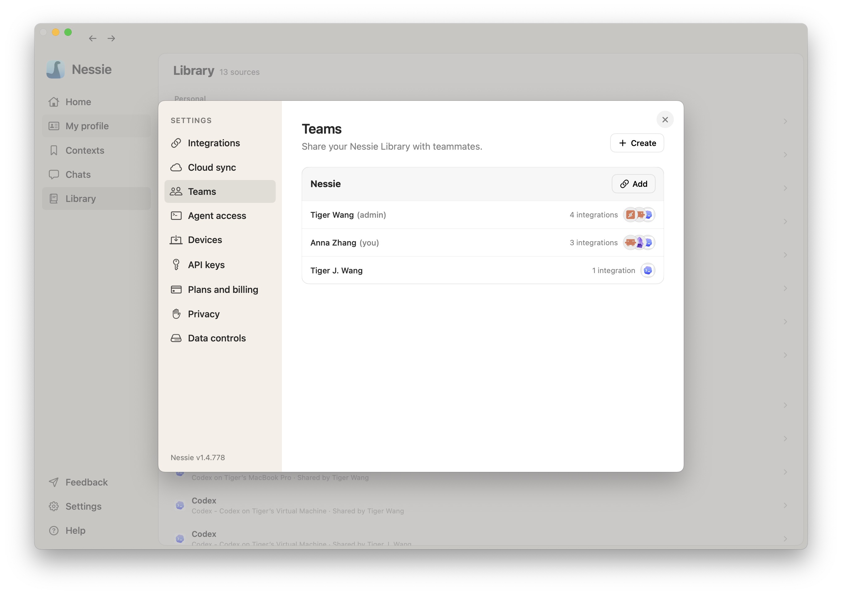Screen dimensions: 842x595
Task: Click the Nessie v1.4.778 version text
Action: 198,457
